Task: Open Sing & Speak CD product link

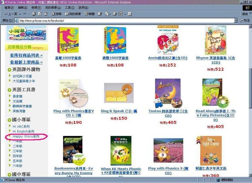Action: [119, 111]
